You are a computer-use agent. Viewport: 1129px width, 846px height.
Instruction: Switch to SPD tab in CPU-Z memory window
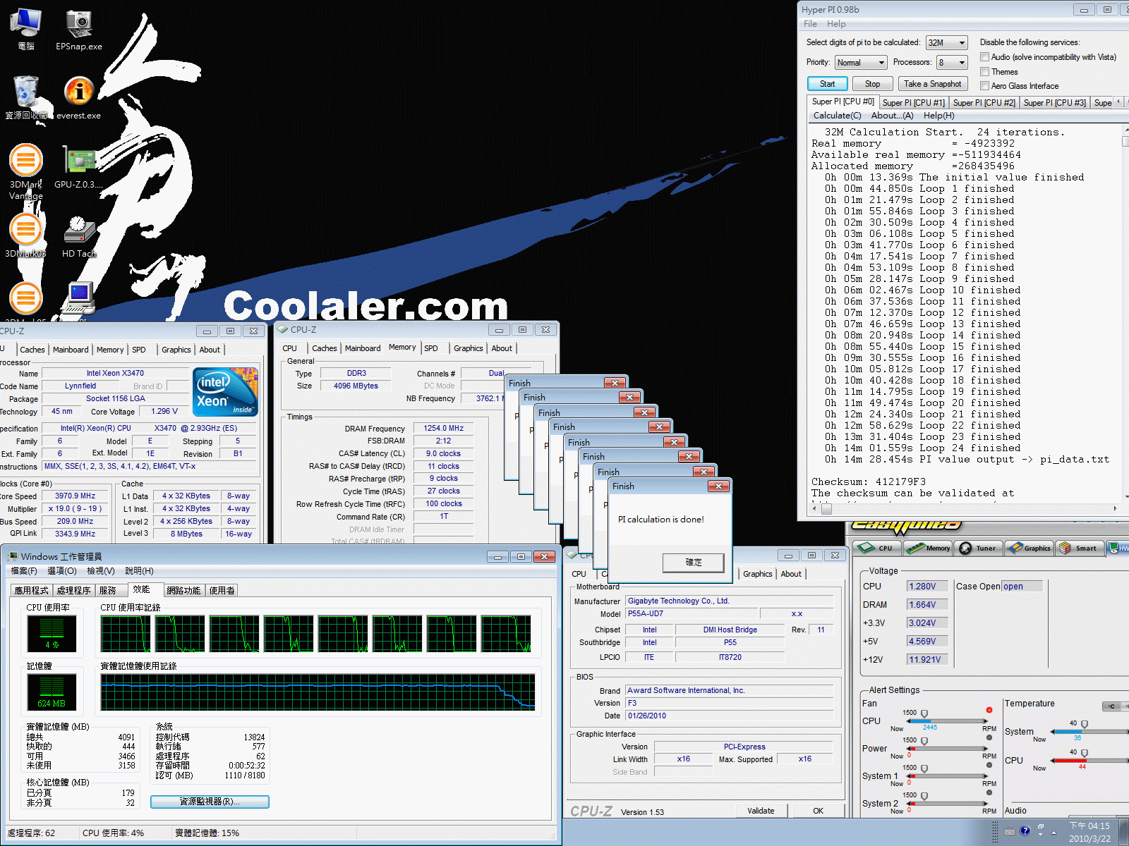click(x=430, y=348)
